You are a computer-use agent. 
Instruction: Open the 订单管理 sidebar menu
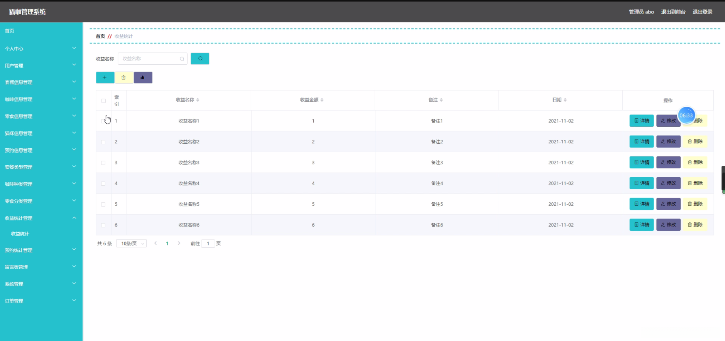(41, 301)
